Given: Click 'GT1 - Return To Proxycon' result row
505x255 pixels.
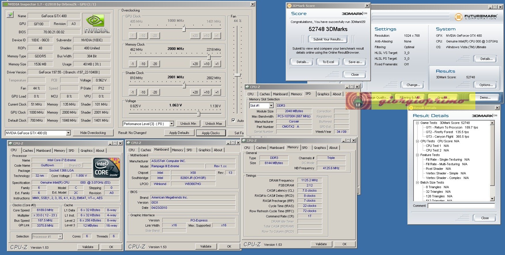Looking at the screenshot, I should point(452,127).
